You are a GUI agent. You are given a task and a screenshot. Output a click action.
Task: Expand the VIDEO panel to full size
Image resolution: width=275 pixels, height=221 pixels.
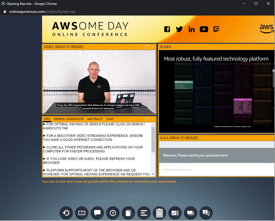[147, 47]
